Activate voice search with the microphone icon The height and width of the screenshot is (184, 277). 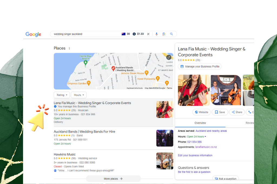(x=157, y=34)
